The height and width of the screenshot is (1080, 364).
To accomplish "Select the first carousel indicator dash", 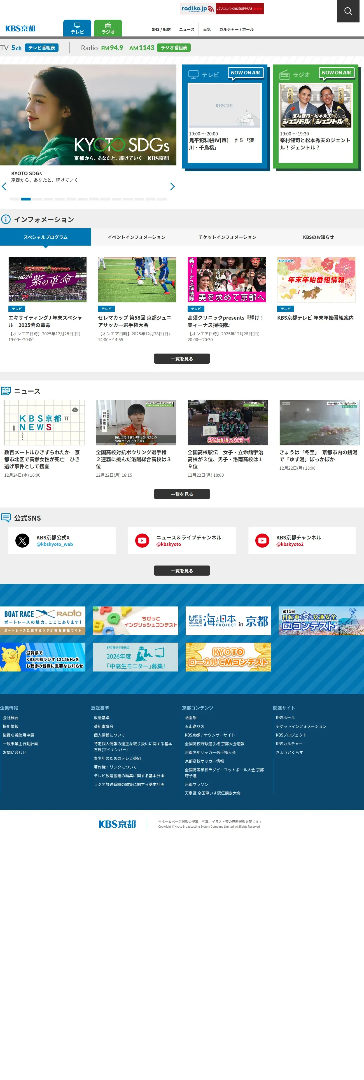I will 14,199.
